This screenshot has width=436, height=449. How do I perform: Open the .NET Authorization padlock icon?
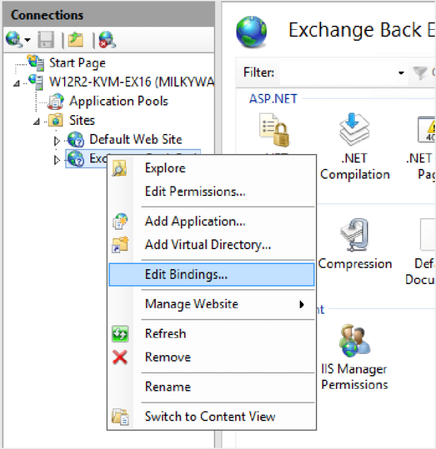(x=275, y=130)
